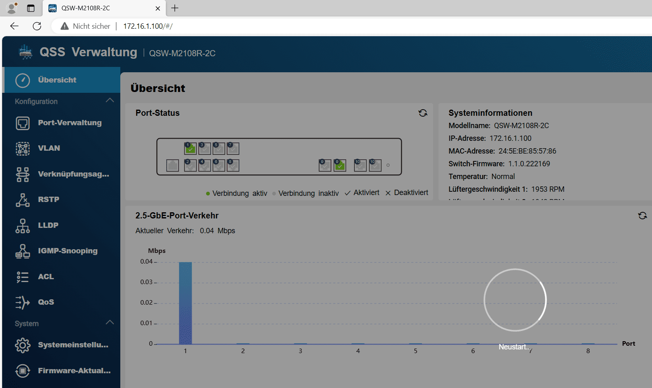Click the Verbindung aktiv legend entry
The image size is (652, 388).
236,193
